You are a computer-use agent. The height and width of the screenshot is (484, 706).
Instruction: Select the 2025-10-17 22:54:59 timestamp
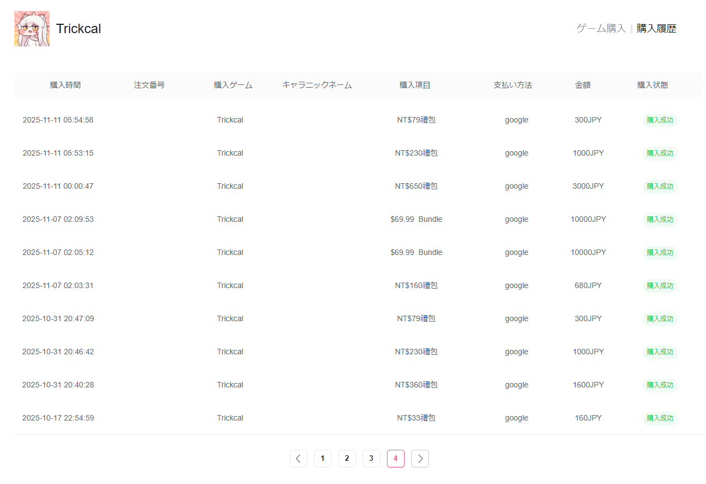[58, 418]
